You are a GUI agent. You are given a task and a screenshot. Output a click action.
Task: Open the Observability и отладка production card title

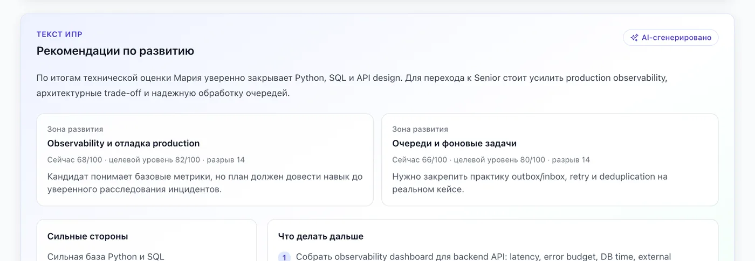point(123,144)
